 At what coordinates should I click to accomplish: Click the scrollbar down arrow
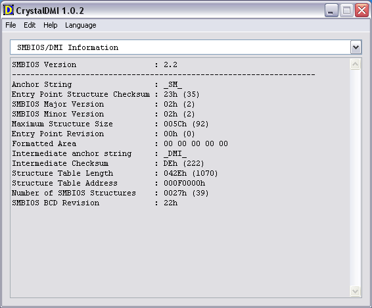tap(355, 291)
